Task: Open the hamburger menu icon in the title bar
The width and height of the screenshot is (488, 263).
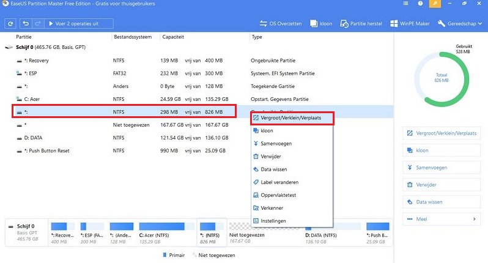Action: (x=405, y=4)
